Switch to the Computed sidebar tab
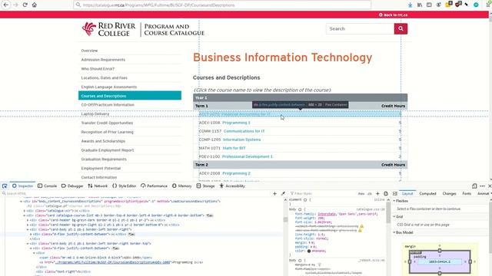The height and width of the screenshot is (276, 492). (x=427, y=194)
